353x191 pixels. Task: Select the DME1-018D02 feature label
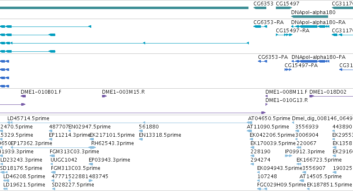328,92
